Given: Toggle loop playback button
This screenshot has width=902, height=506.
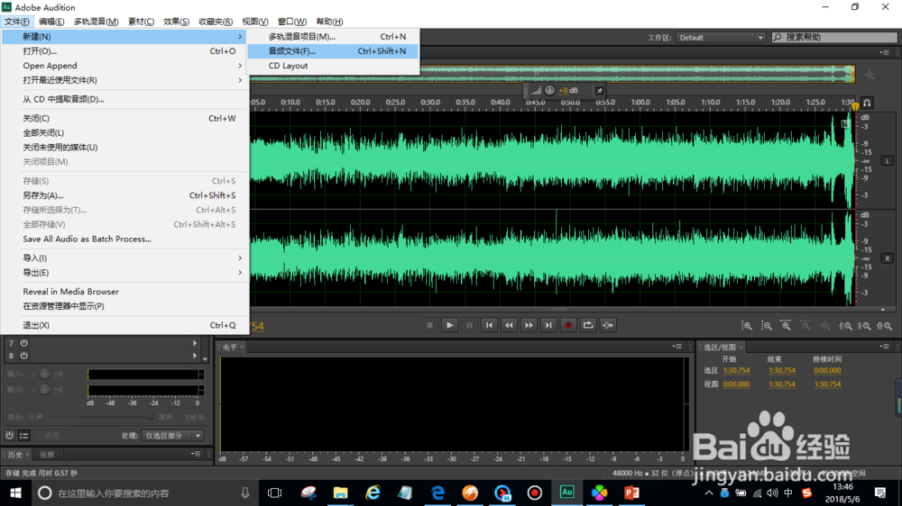Looking at the screenshot, I should click(x=588, y=325).
